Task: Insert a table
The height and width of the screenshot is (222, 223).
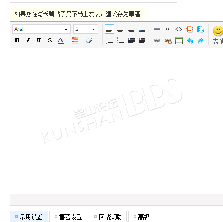Action: click(179, 40)
